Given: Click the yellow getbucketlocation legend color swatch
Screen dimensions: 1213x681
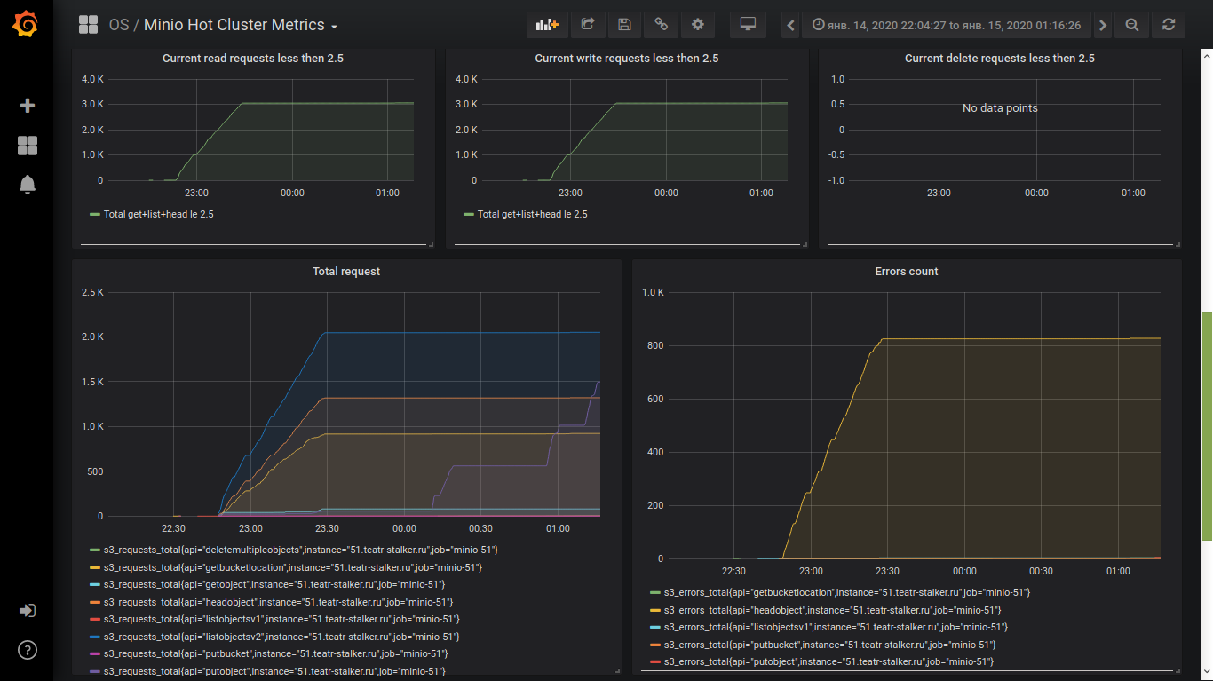Looking at the screenshot, I should click(x=95, y=567).
